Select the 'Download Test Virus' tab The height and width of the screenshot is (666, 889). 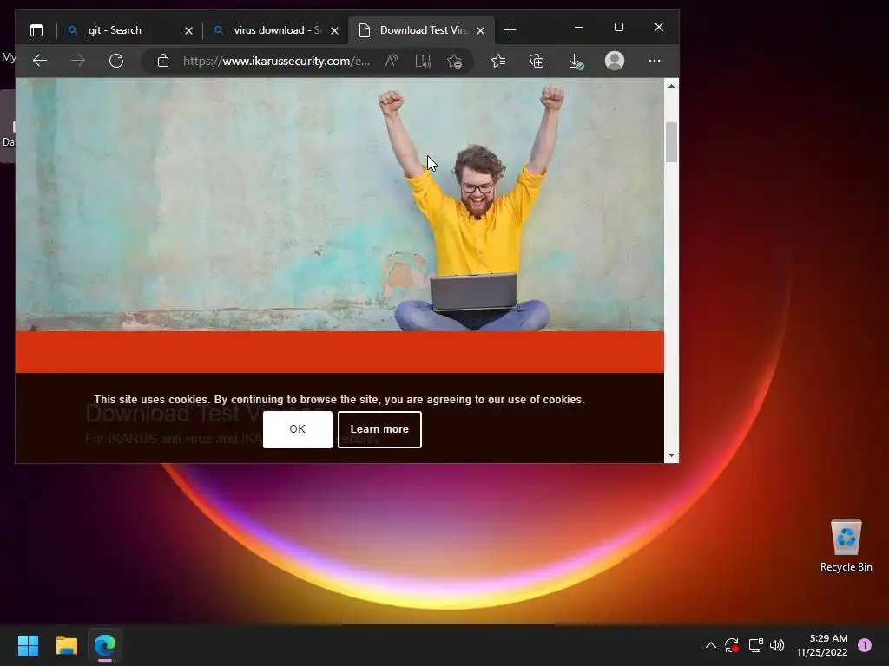tap(419, 30)
